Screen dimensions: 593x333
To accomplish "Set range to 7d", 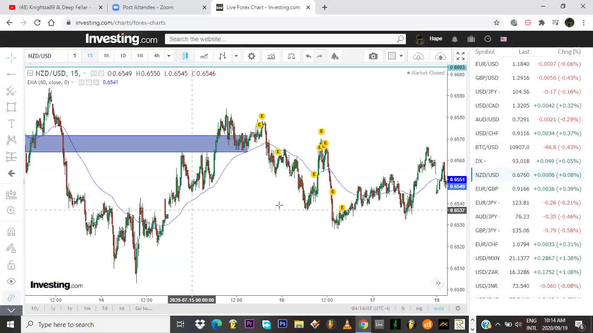I will coord(104,308).
